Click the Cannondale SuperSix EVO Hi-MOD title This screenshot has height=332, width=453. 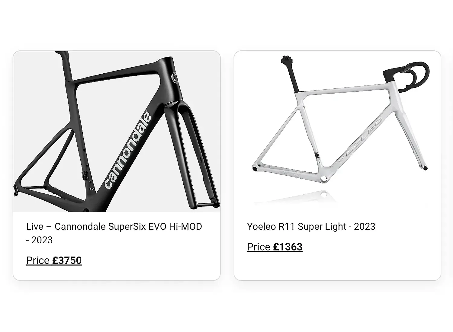pyautogui.click(x=114, y=226)
